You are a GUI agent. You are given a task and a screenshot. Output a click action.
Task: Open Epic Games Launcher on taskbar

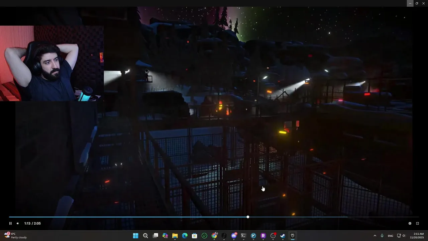[x=293, y=236]
